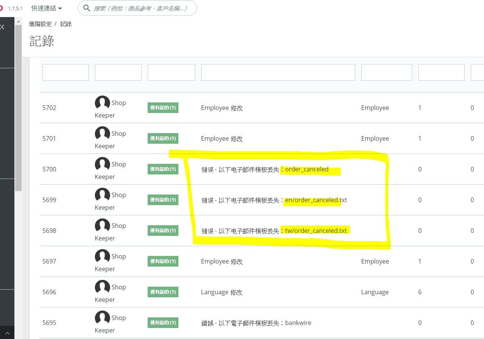The height and width of the screenshot is (339, 484).
Task: Click 'Employee 修改' message in row 5702
Action: (x=222, y=108)
